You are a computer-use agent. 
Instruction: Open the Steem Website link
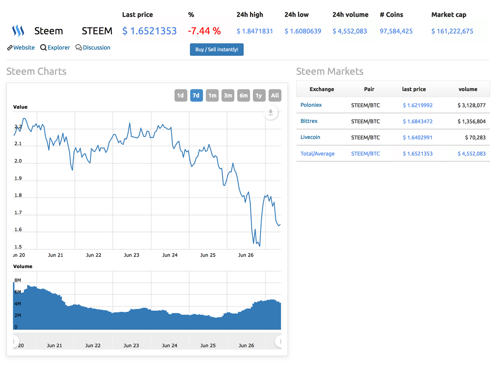point(24,48)
